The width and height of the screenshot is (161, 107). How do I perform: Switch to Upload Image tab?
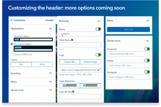(90, 62)
